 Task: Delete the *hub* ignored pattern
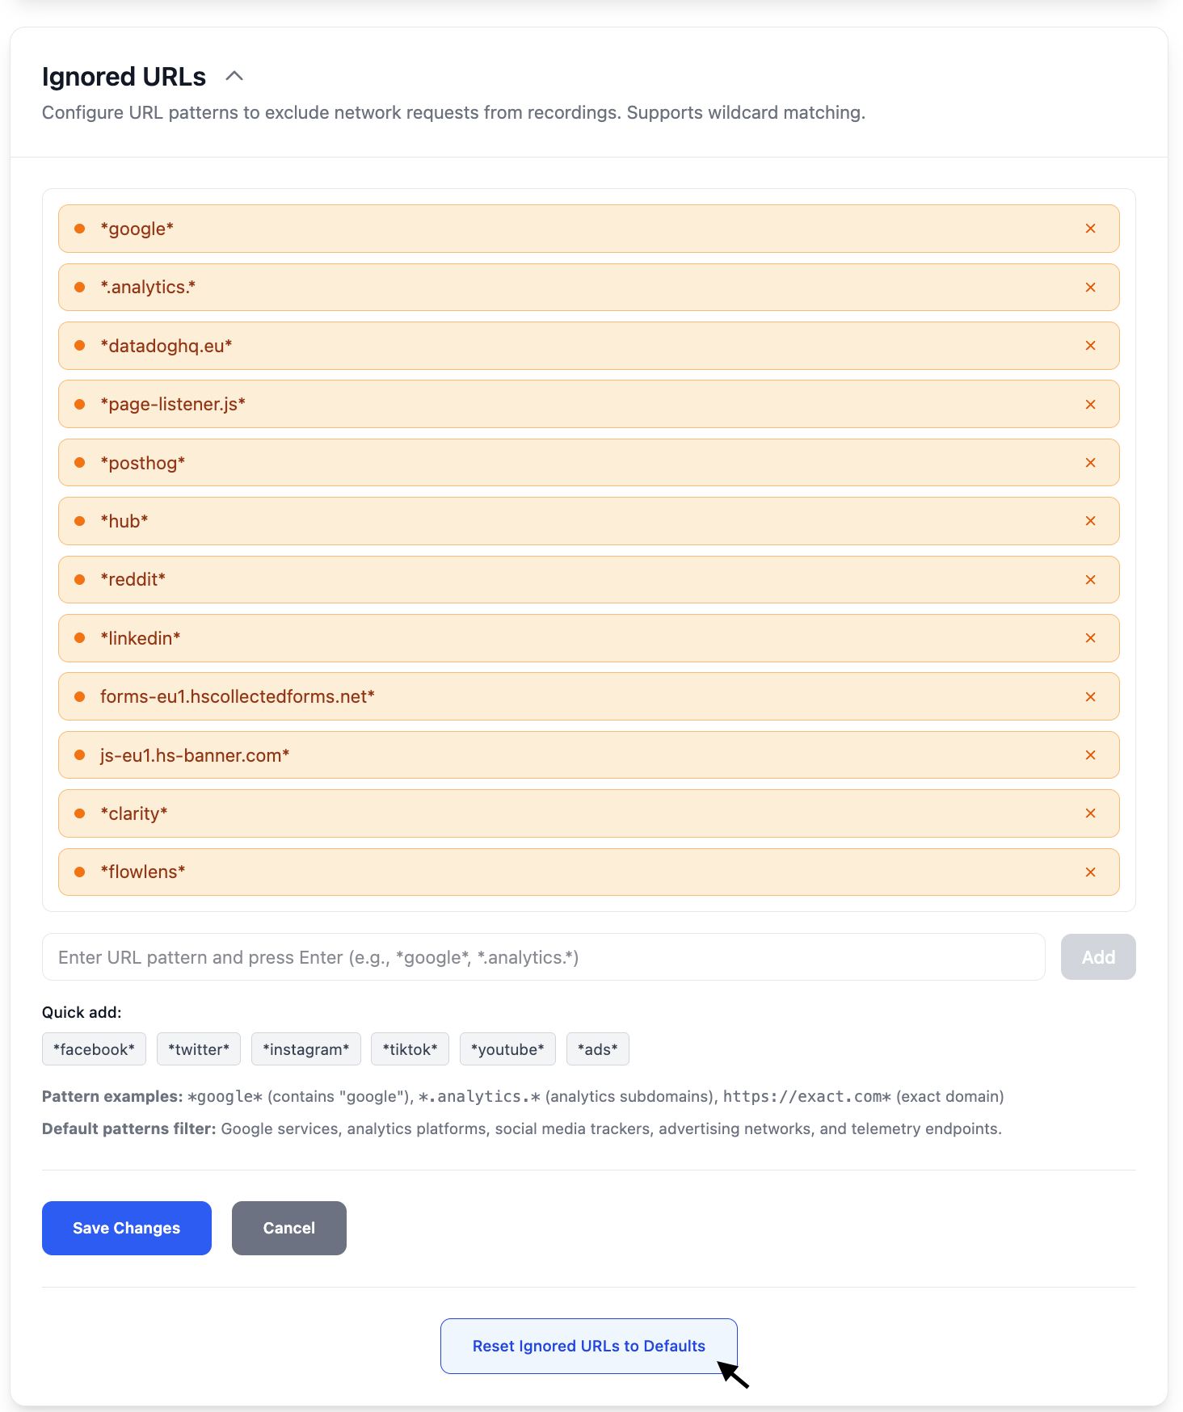coord(1090,521)
